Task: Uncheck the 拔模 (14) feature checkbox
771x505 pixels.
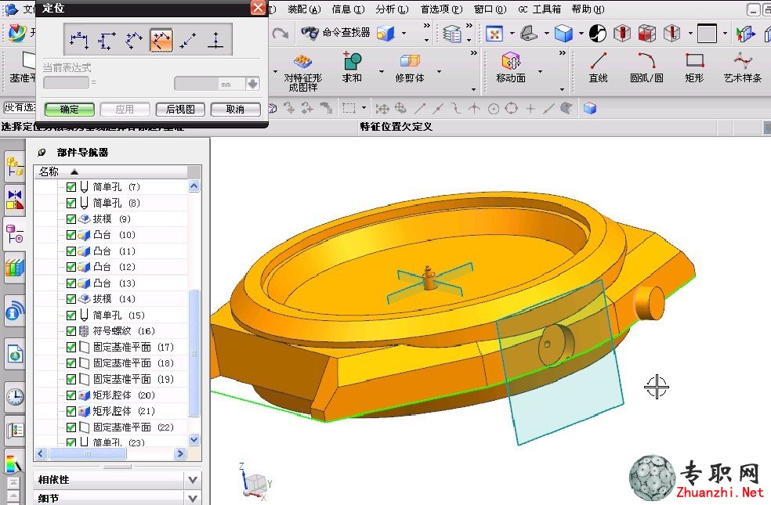Action: tap(71, 299)
